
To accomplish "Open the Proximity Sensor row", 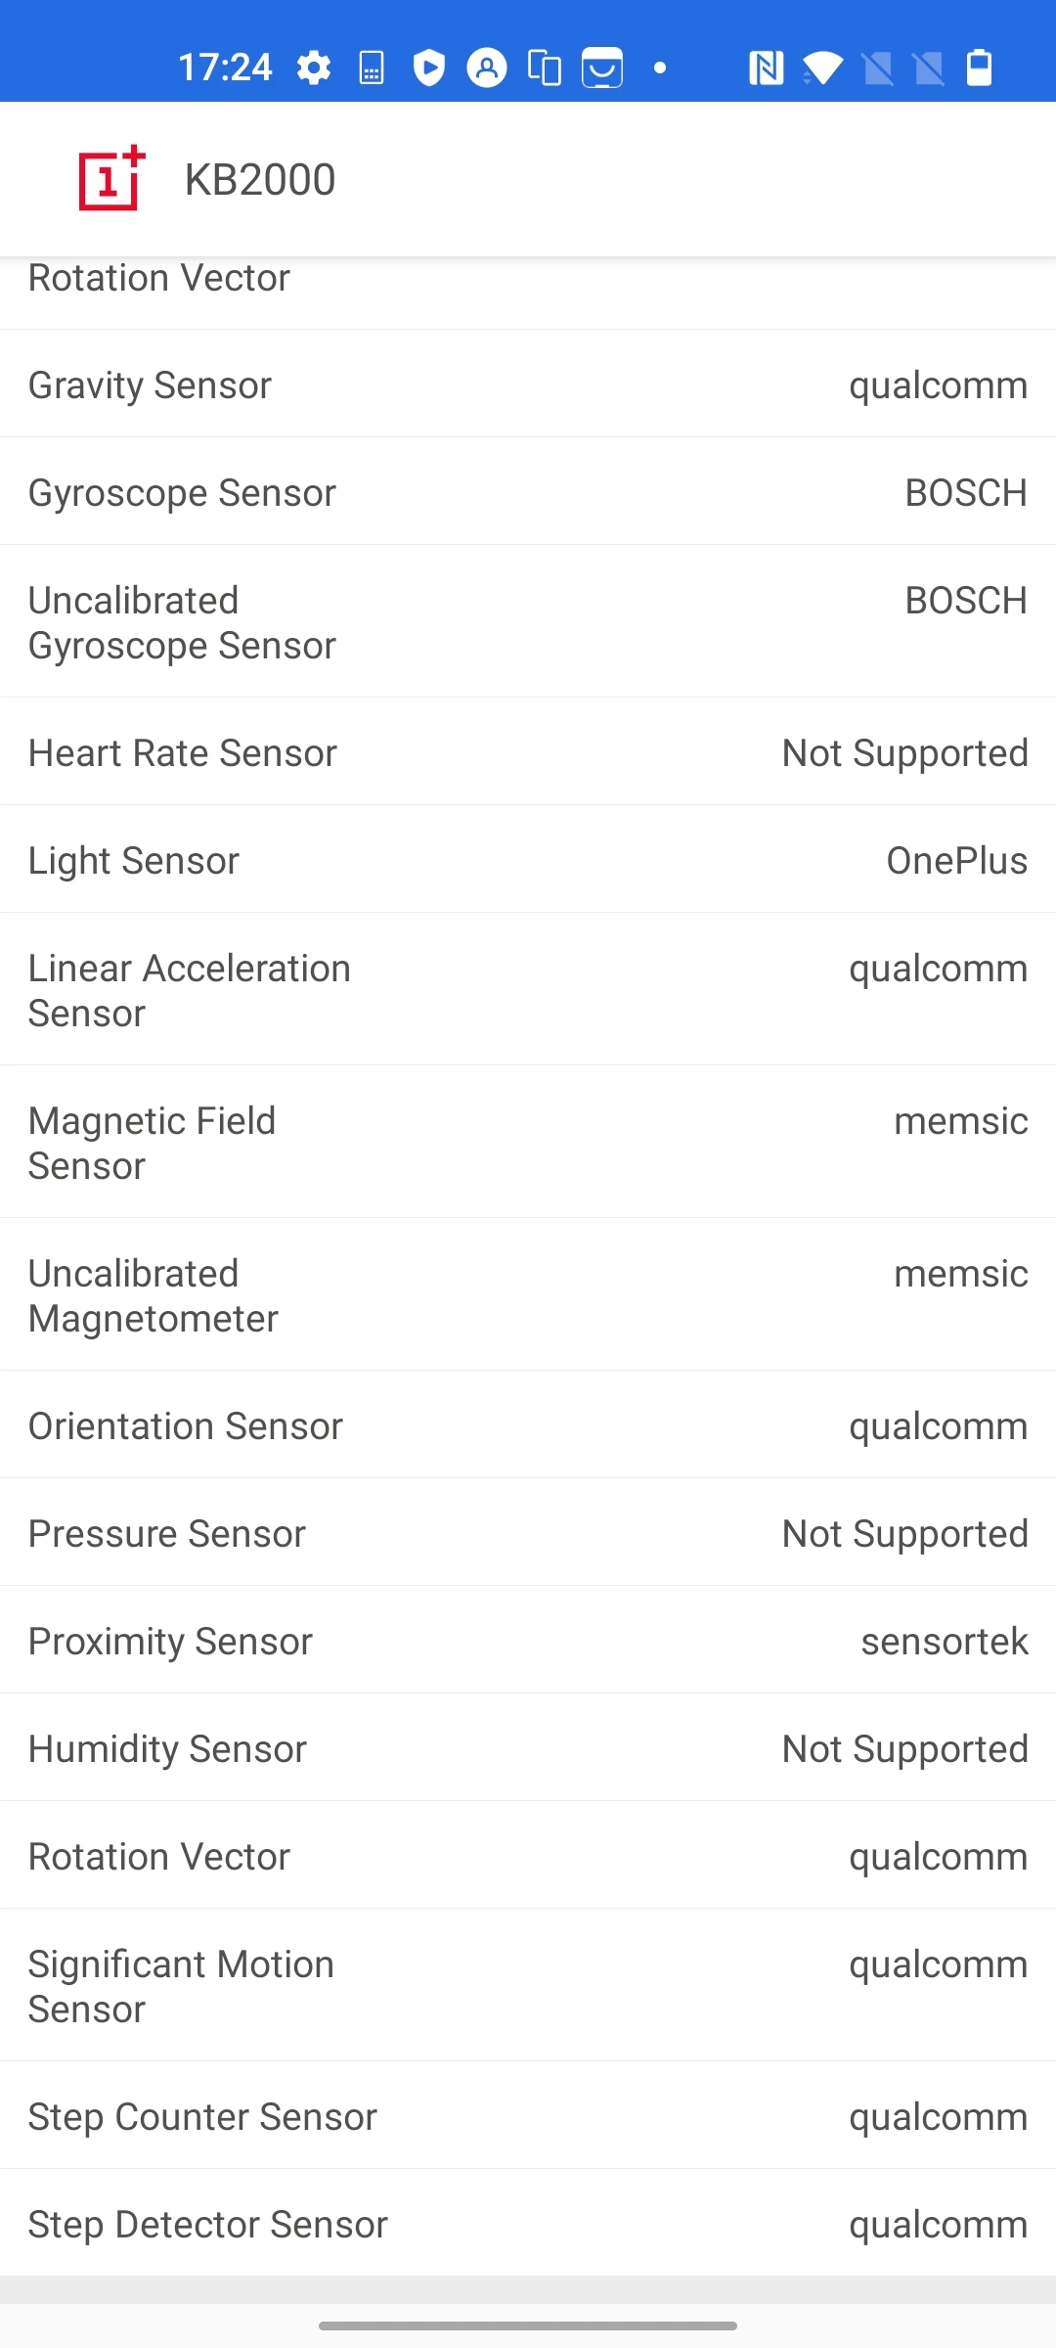I will coord(528,1641).
